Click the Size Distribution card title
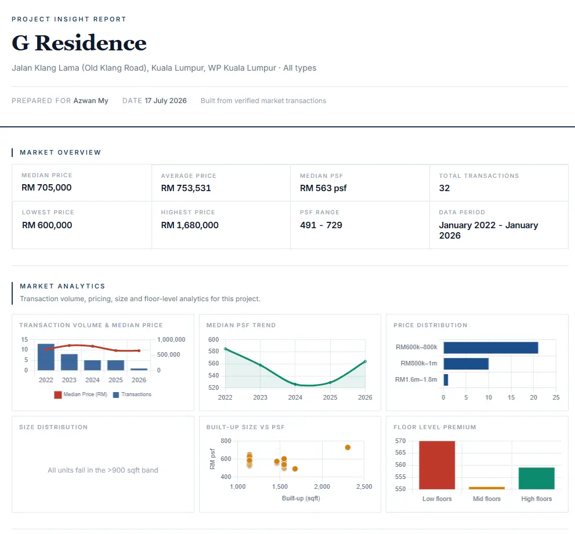 click(x=53, y=427)
